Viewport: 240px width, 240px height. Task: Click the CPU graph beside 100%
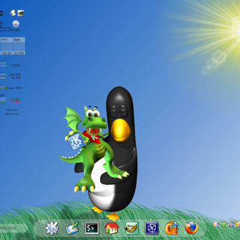[x=3, y=64]
